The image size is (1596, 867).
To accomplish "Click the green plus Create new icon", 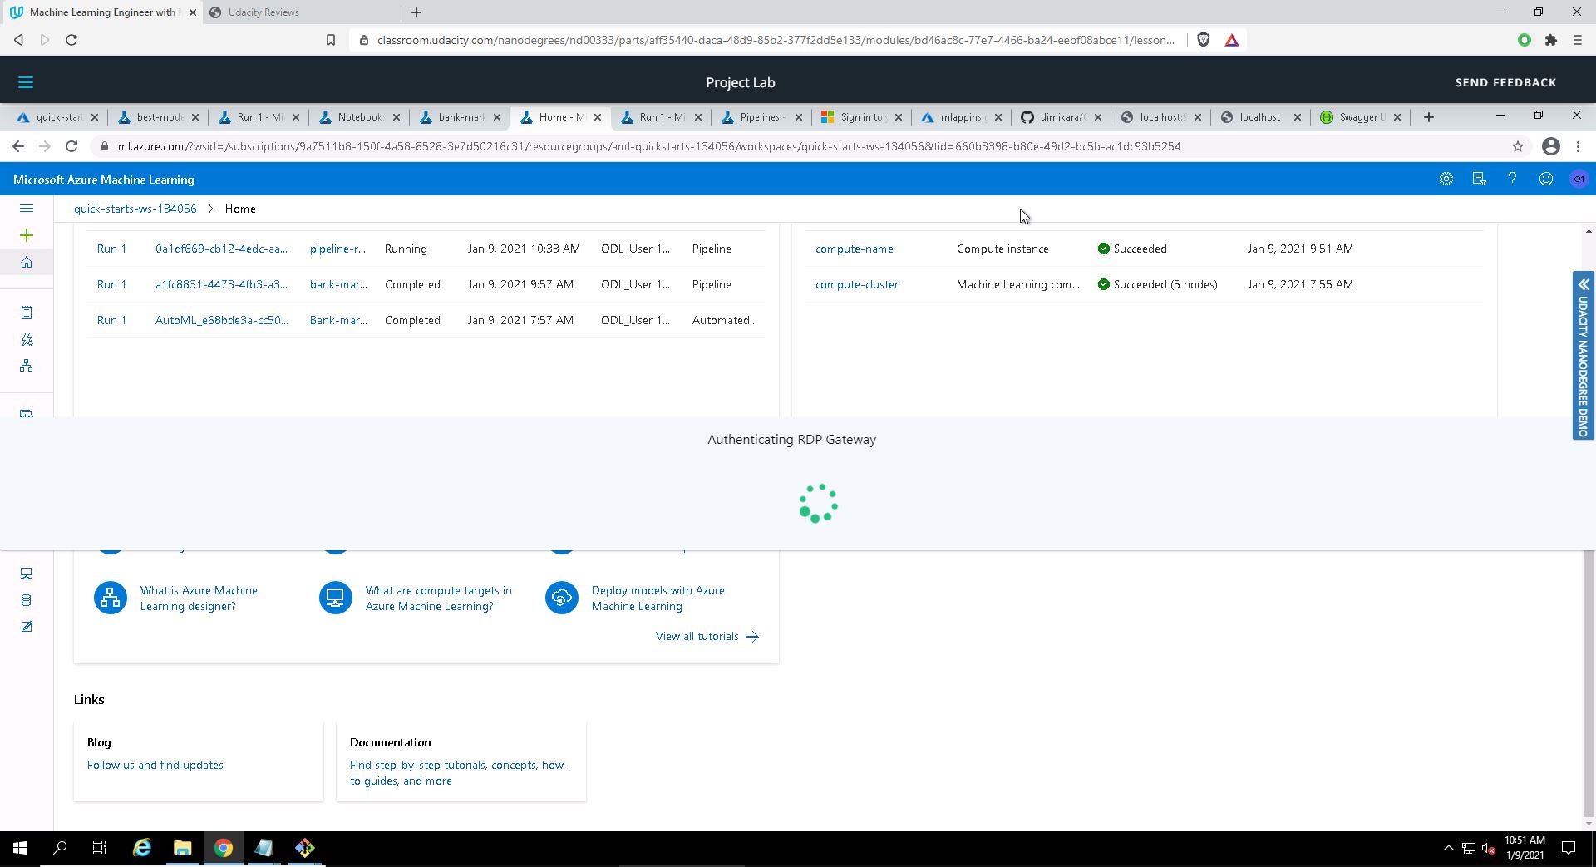I will (27, 236).
